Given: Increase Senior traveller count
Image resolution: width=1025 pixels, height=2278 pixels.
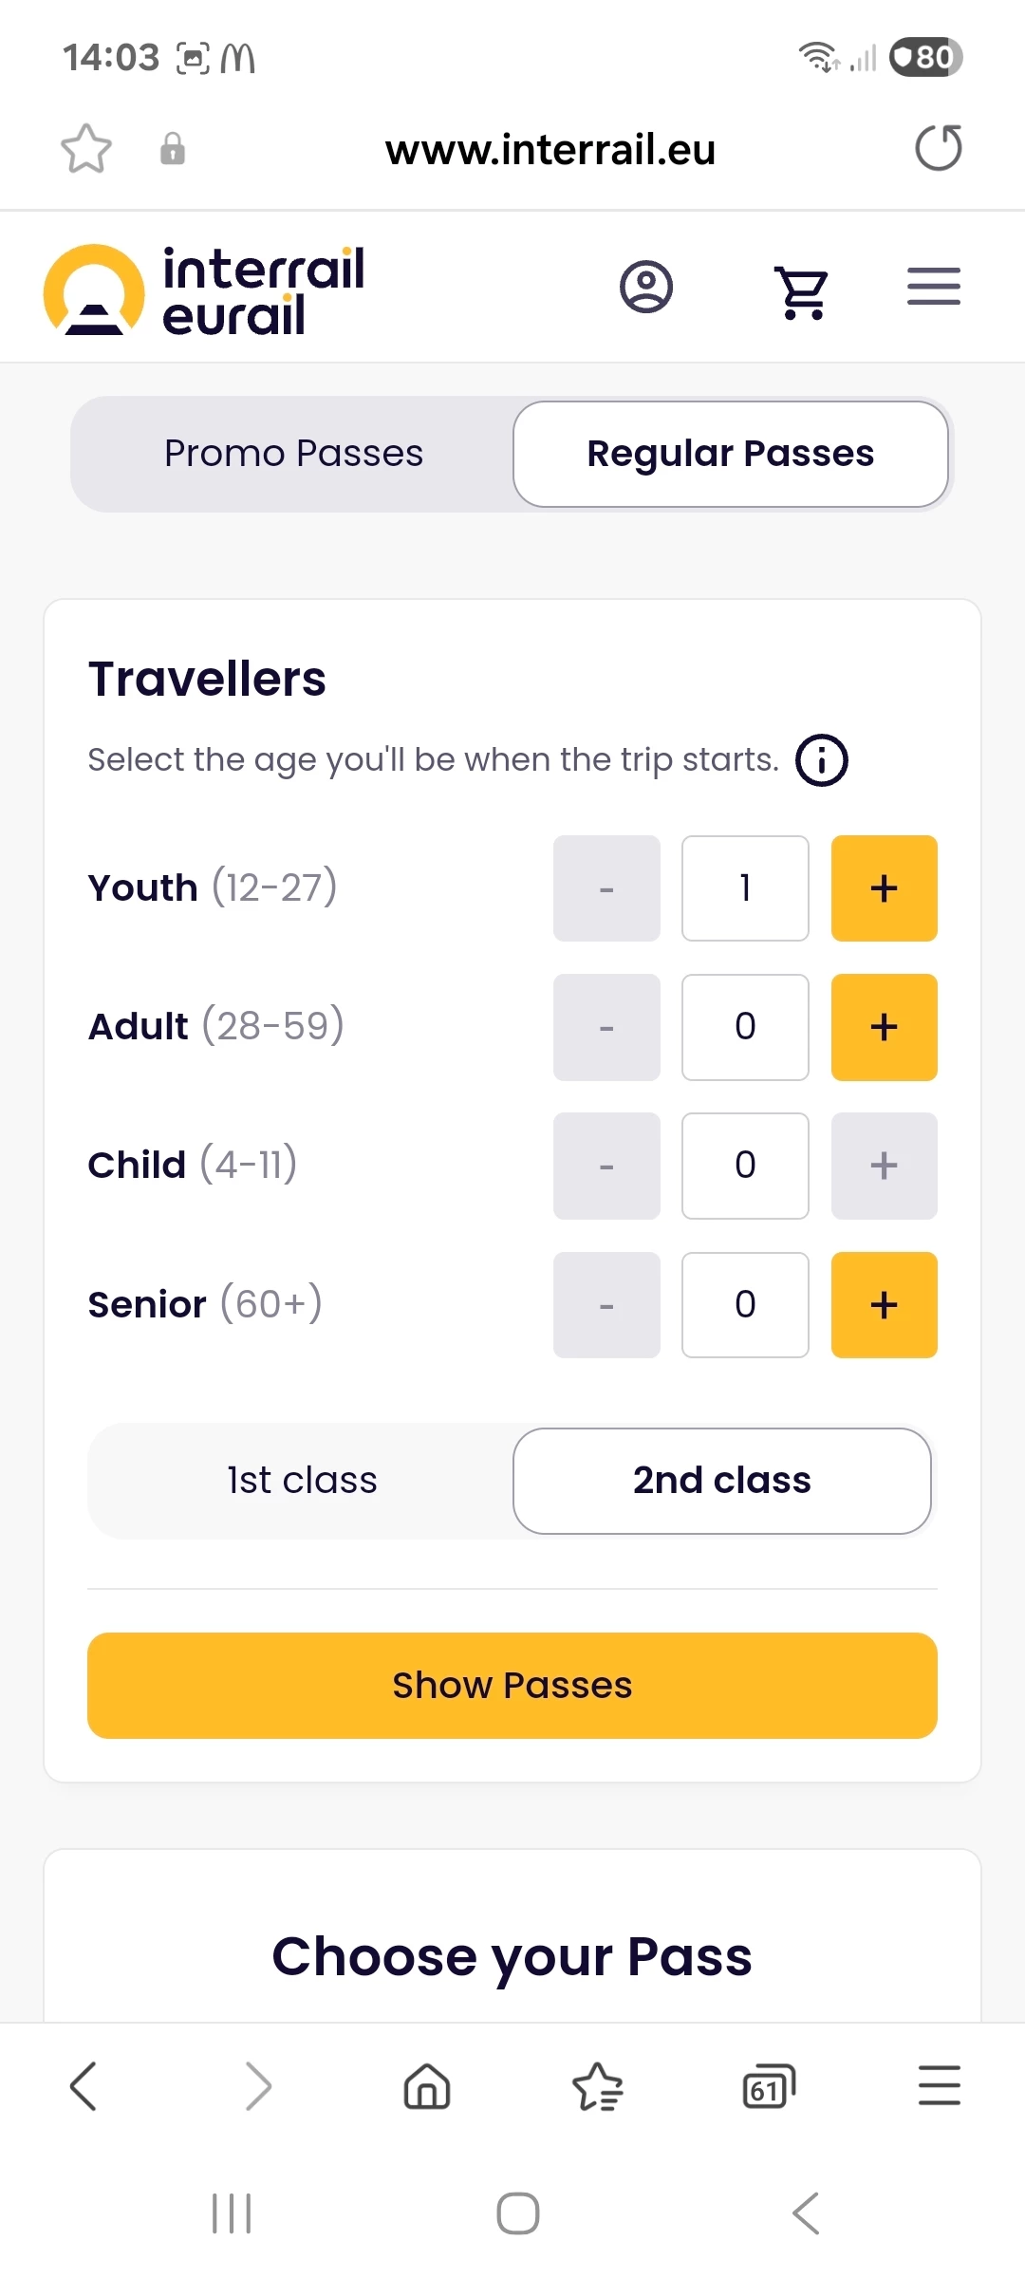Looking at the screenshot, I should [884, 1305].
